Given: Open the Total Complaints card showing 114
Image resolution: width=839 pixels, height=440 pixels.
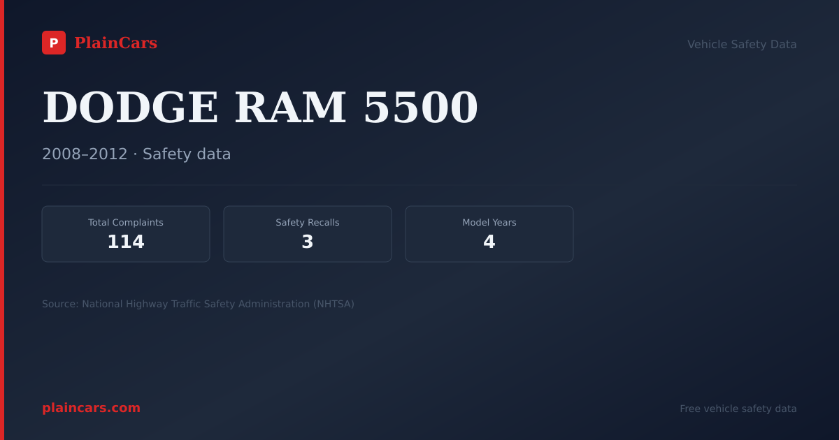Looking at the screenshot, I should [x=126, y=234].
